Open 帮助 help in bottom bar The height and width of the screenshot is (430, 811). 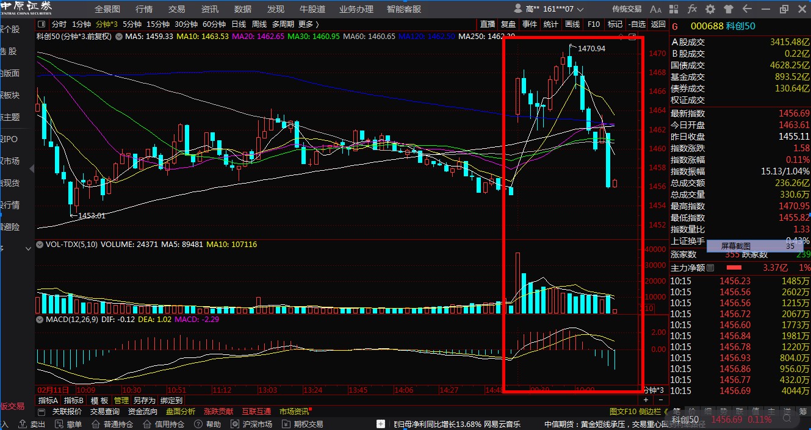click(207, 425)
